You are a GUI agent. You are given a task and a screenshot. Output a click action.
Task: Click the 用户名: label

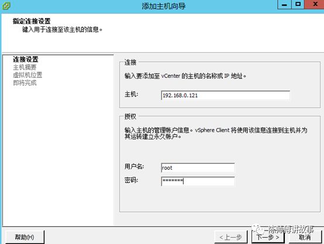[x=134, y=166]
